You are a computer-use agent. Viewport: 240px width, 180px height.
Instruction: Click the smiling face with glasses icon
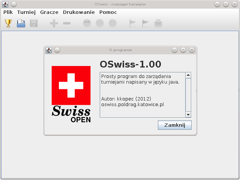click(87, 23)
